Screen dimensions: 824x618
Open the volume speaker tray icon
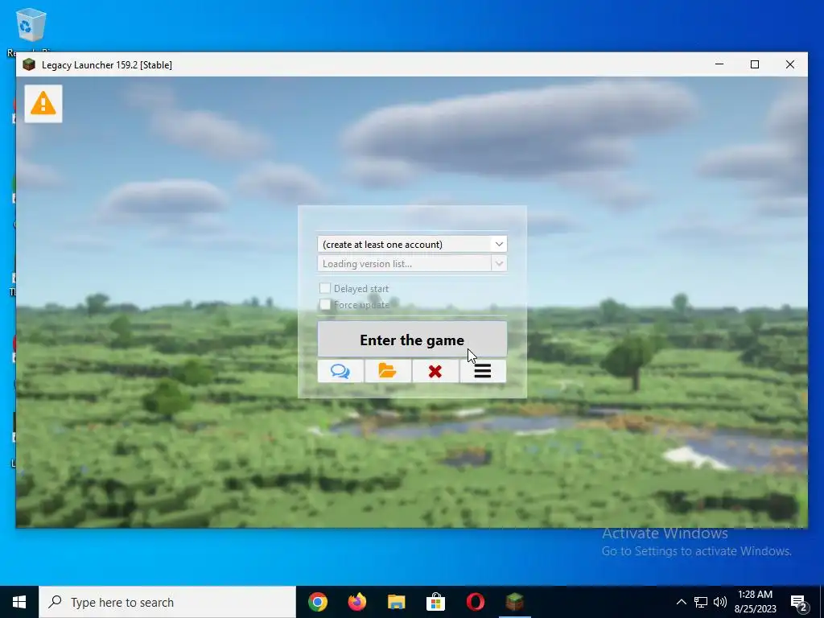pyautogui.click(x=720, y=602)
